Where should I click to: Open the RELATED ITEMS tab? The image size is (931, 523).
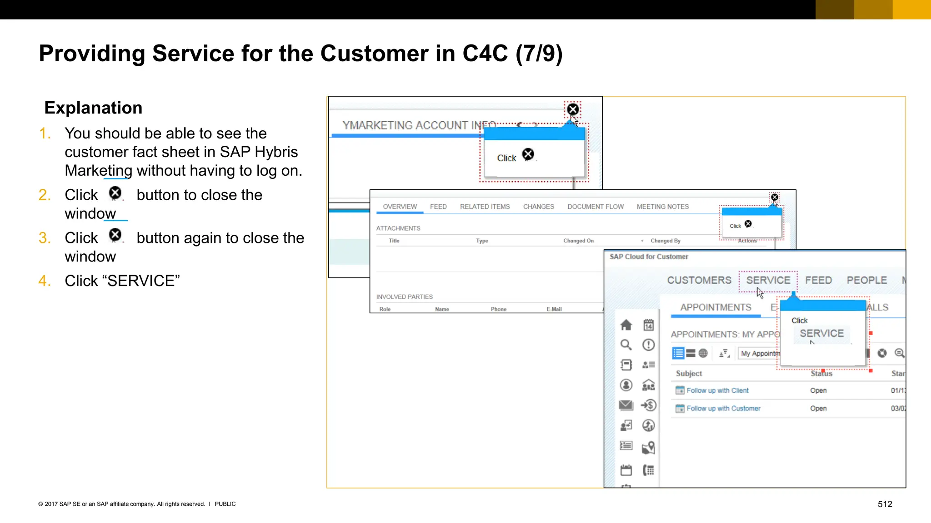click(x=485, y=207)
